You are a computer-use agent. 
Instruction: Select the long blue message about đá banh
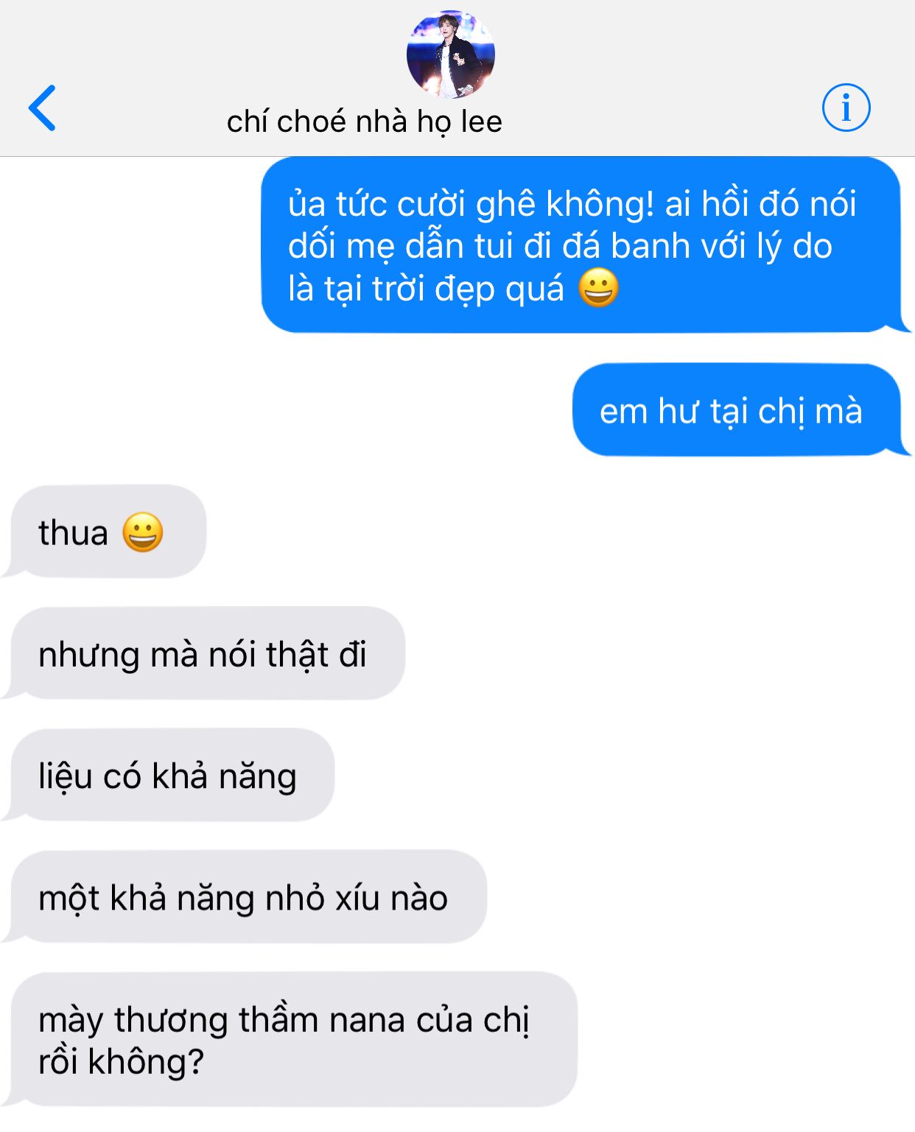(582, 245)
